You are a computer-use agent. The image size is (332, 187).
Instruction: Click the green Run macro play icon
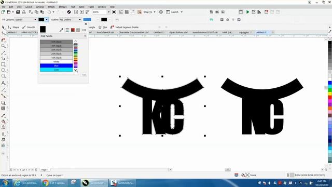pyautogui.click(x=247, y=12)
